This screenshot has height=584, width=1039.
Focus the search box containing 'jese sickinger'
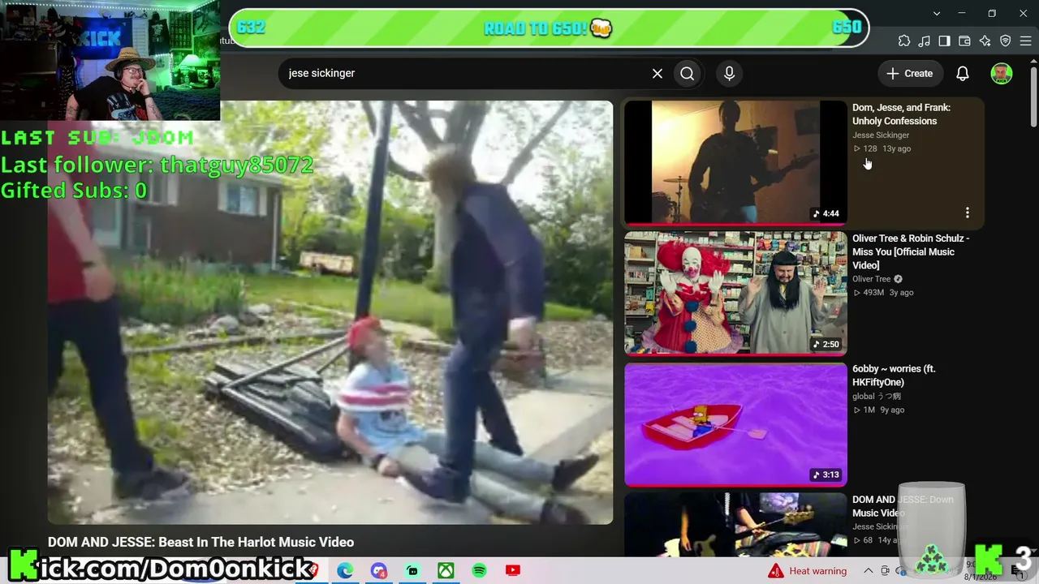[464, 73]
